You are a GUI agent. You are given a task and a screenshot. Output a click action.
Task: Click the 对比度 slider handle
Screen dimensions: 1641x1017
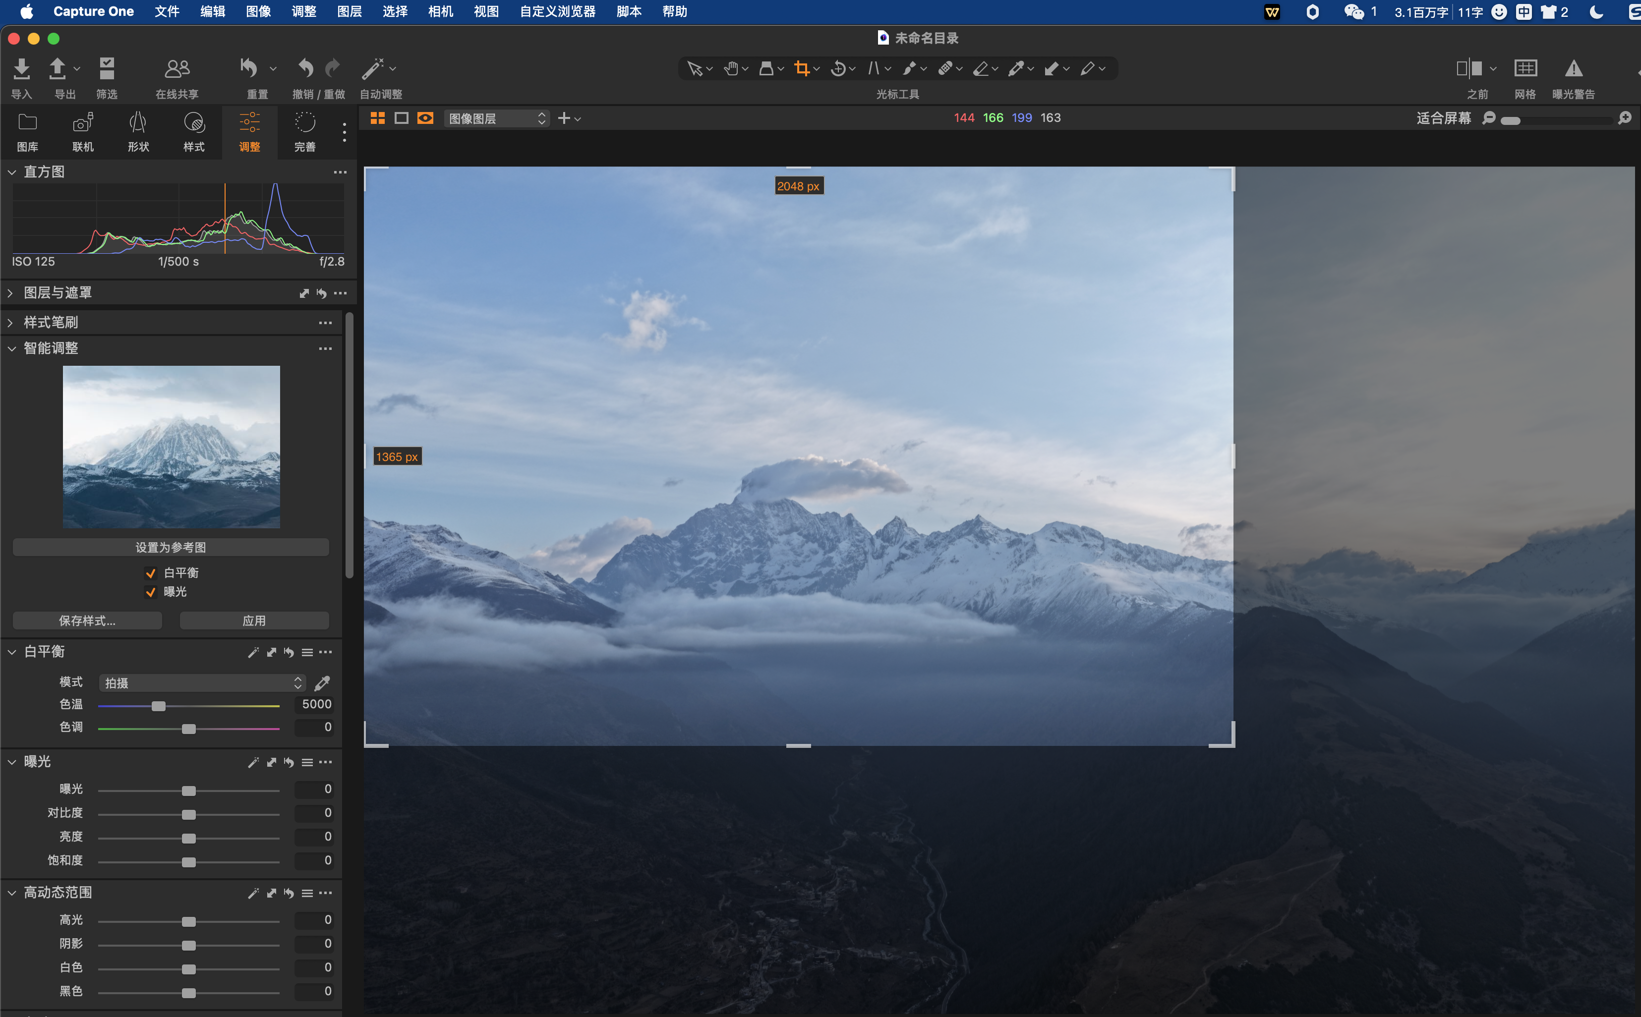(189, 815)
